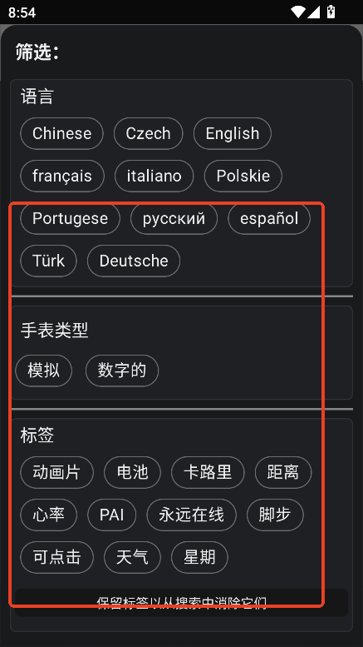The width and height of the screenshot is (363, 647).
Task: Select the PAI tag chip
Action: (112, 515)
